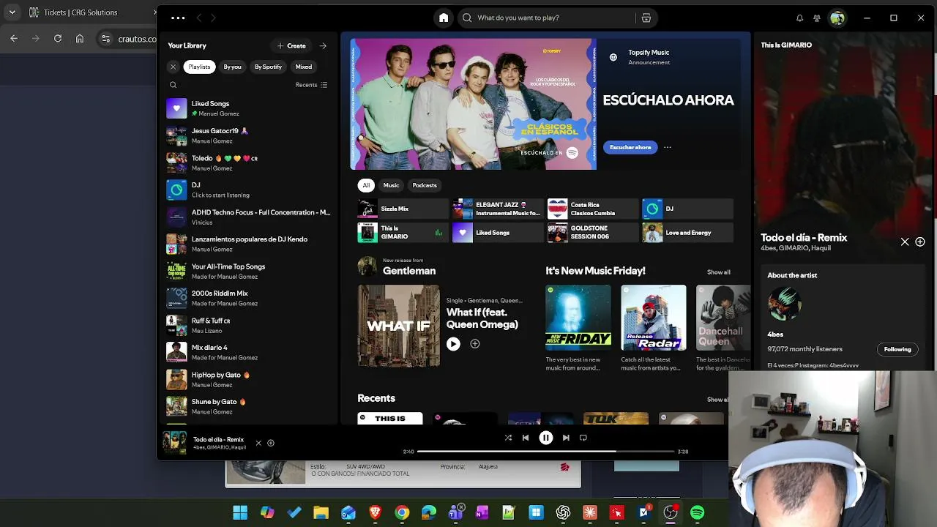Open the Browse icon in Spotify search bar
Viewport: 937px width, 527px height.
[x=646, y=18]
